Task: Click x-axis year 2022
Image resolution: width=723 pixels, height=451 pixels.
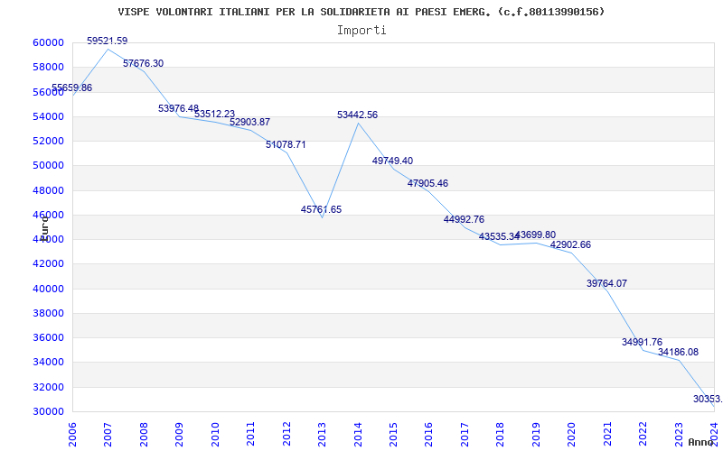Action: [643, 435]
